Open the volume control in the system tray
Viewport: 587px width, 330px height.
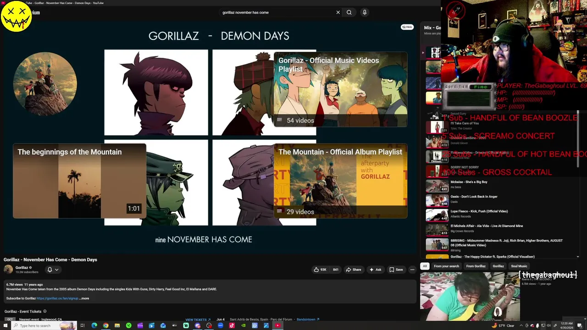point(548,325)
